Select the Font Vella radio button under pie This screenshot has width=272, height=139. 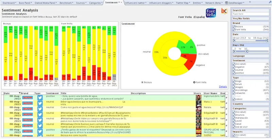coord(194,82)
